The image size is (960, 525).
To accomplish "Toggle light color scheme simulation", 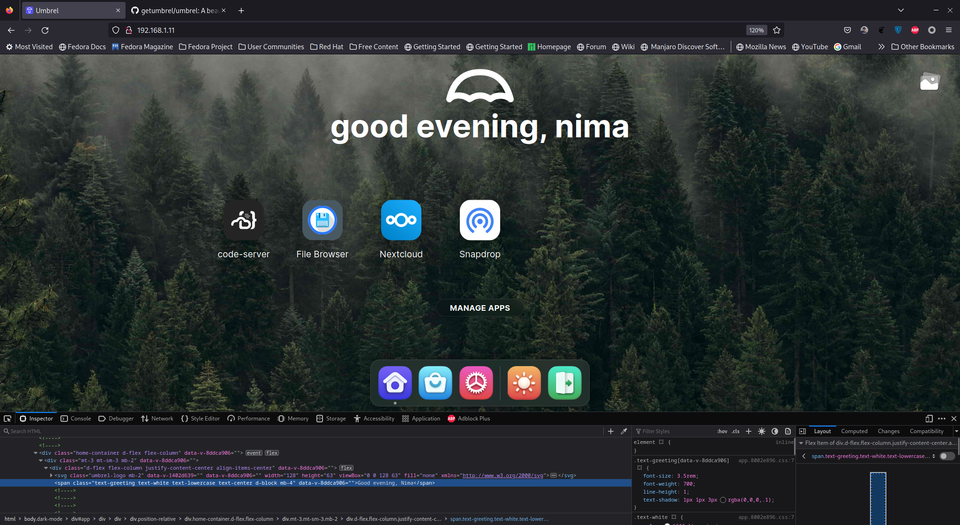I will [x=762, y=431].
